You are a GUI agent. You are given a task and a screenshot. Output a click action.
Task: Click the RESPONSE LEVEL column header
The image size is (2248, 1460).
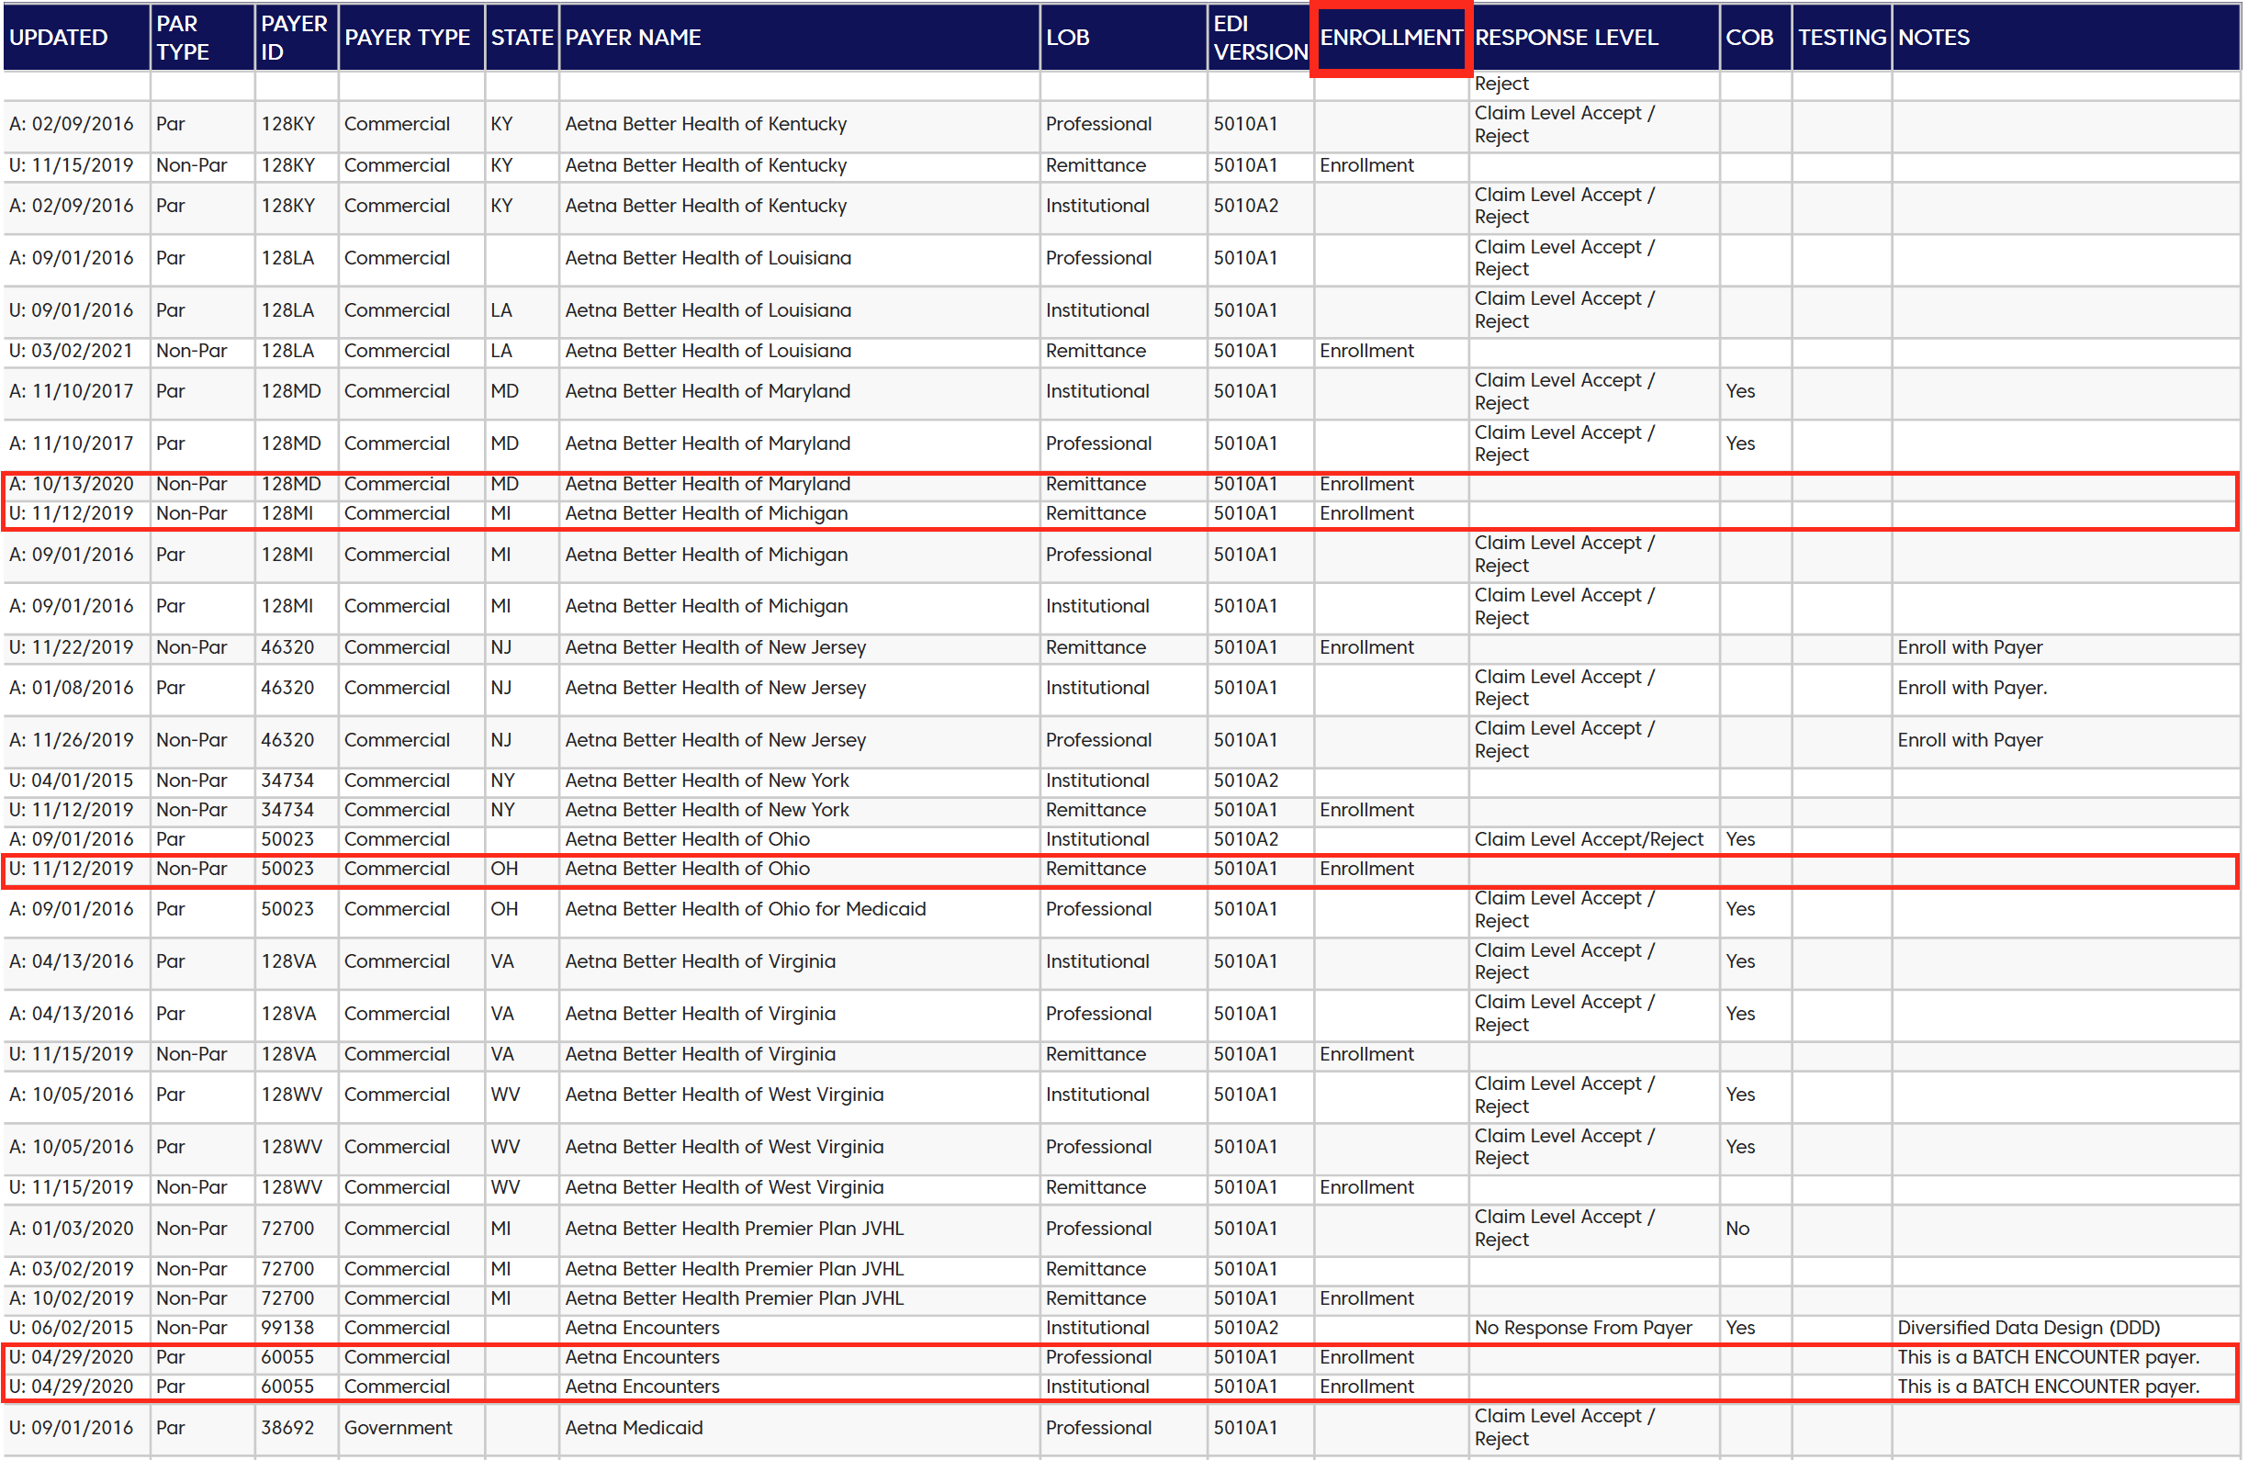tap(1566, 38)
